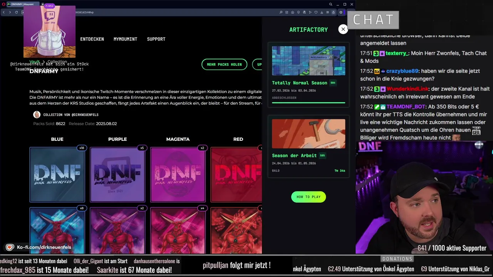
Task: Click the snapshot camera icon
Action: click(293, 12)
